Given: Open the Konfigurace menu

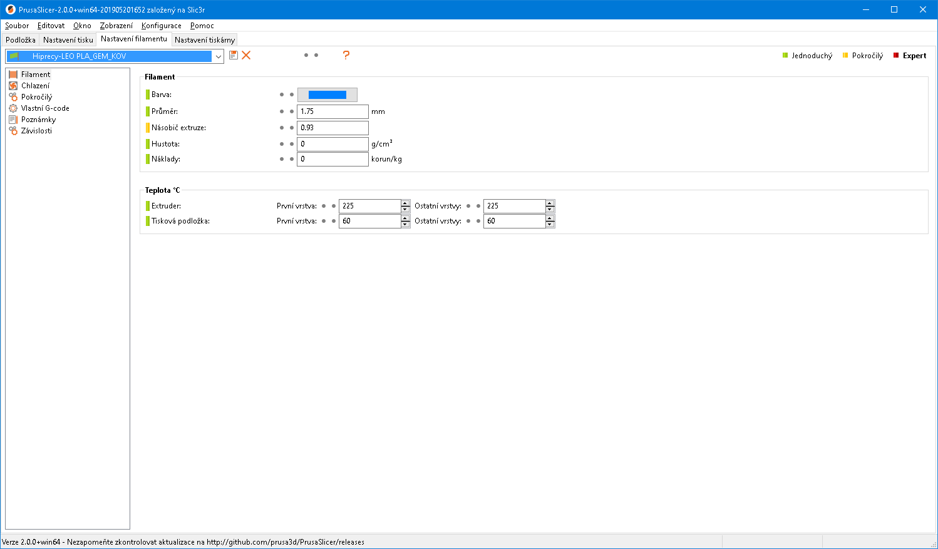Looking at the screenshot, I should point(161,26).
